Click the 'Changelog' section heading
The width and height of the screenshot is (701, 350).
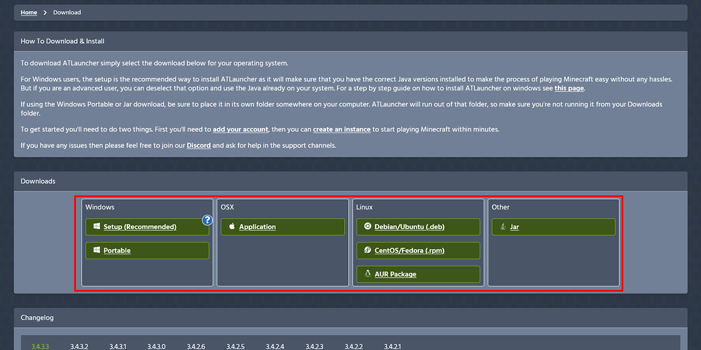(x=37, y=318)
